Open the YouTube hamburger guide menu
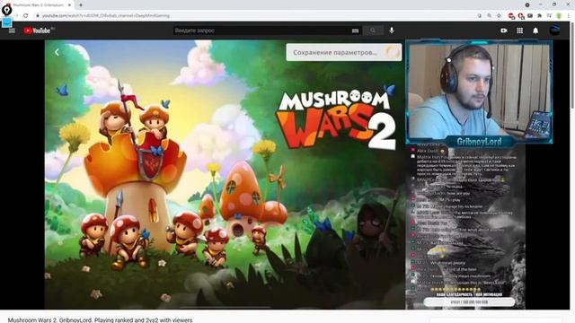 [x=12, y=31]
